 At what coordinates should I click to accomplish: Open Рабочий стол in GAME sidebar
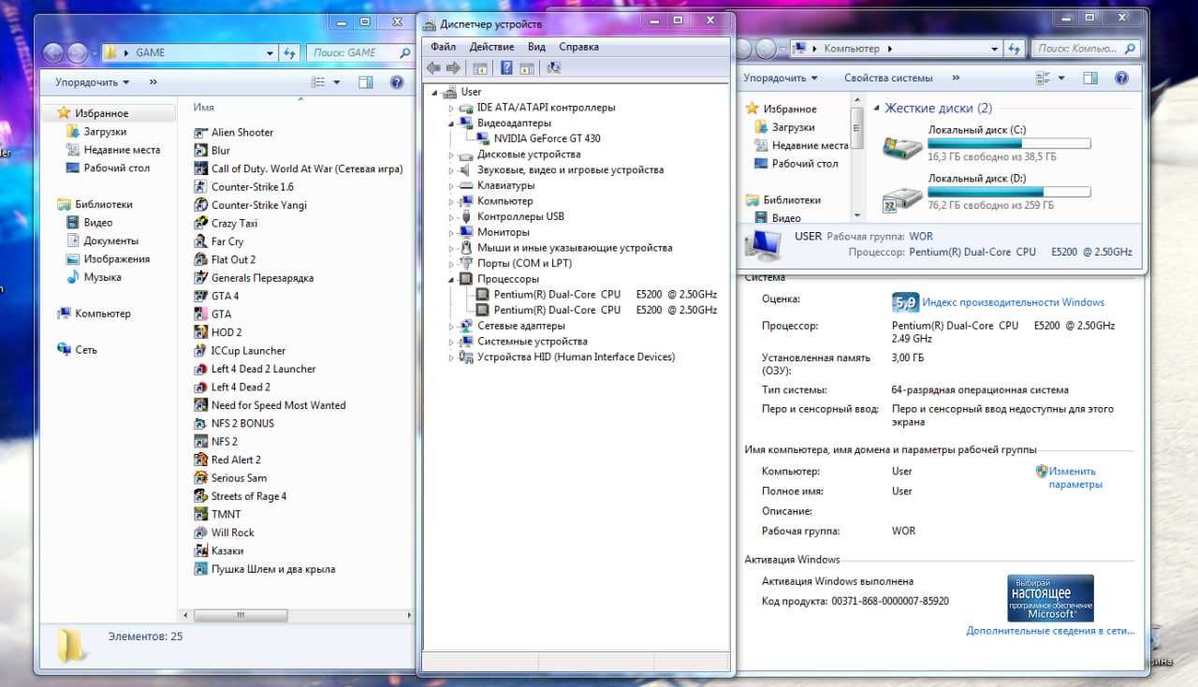coord(116,168)
